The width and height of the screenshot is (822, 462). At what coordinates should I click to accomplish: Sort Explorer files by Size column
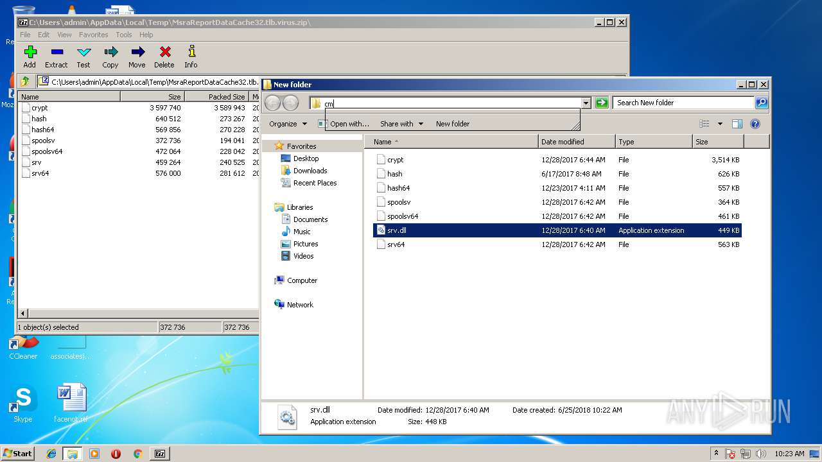pyautogui.click(x=718, y=142)
